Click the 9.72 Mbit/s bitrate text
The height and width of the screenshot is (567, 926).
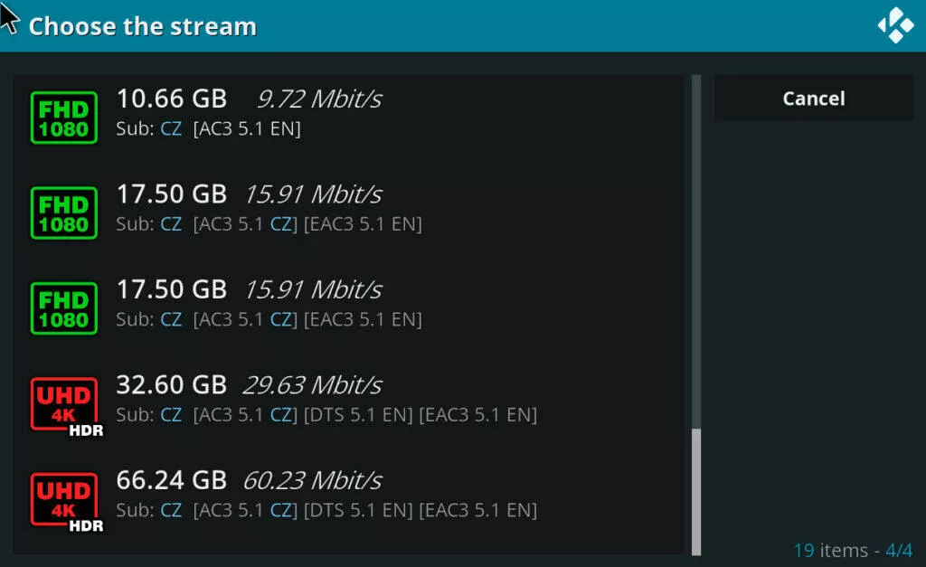pyautogui.click(x=319, y=99)
